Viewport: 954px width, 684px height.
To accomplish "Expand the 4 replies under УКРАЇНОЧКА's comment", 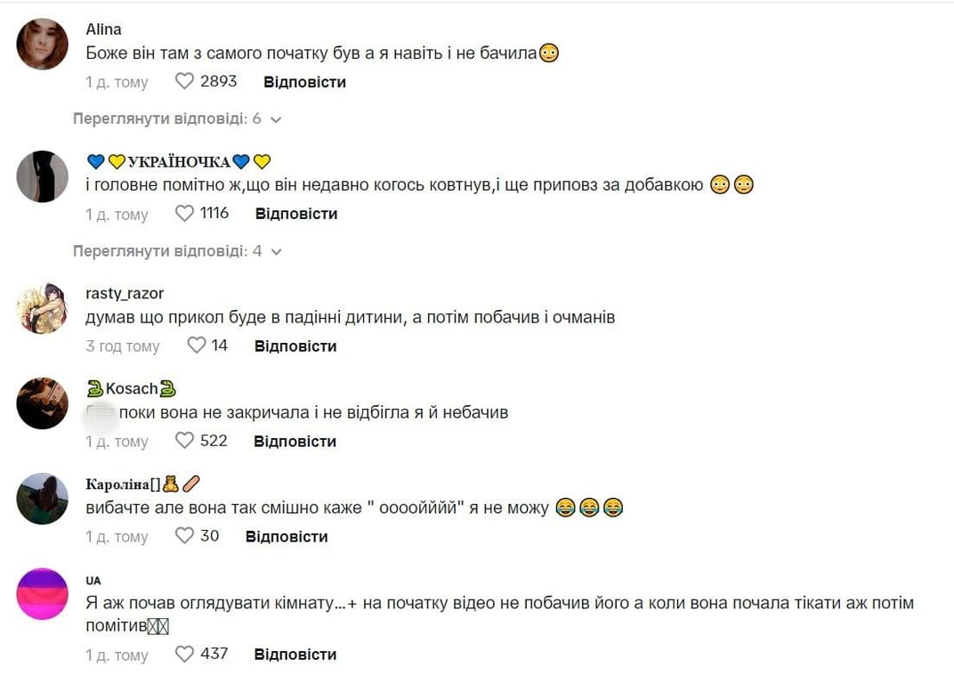I will 167,251.
